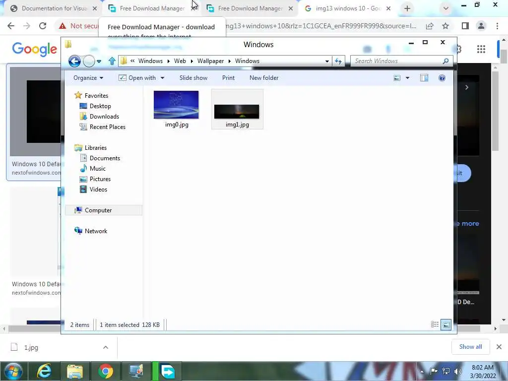Screen dimensions: 508x381
Task: Close the downloads bar
Action: coord(499,347)
